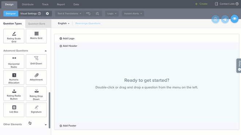Add a Rating Radio Button question
The image size is (241, 135).
(14, 94)
